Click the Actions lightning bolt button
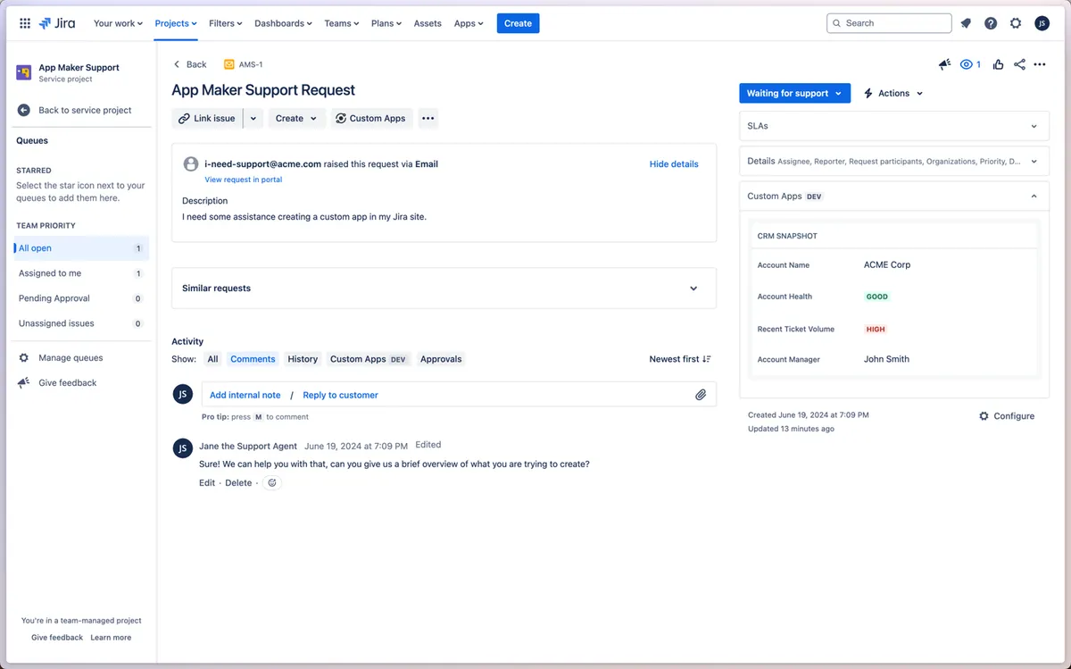This screenshot has width=1071, height=669. click(x=892, y=93)
